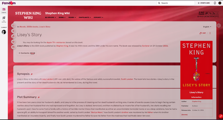This screenshot has height=120, width=223.
Task: Open the Stephen King link in intro
Action: [x=62, y=46]
